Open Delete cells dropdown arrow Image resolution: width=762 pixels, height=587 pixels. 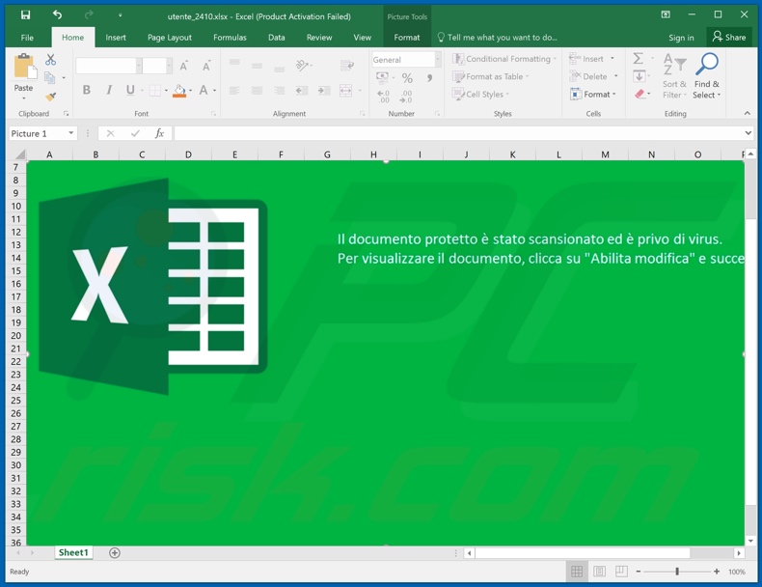click(x=615, y=76)
